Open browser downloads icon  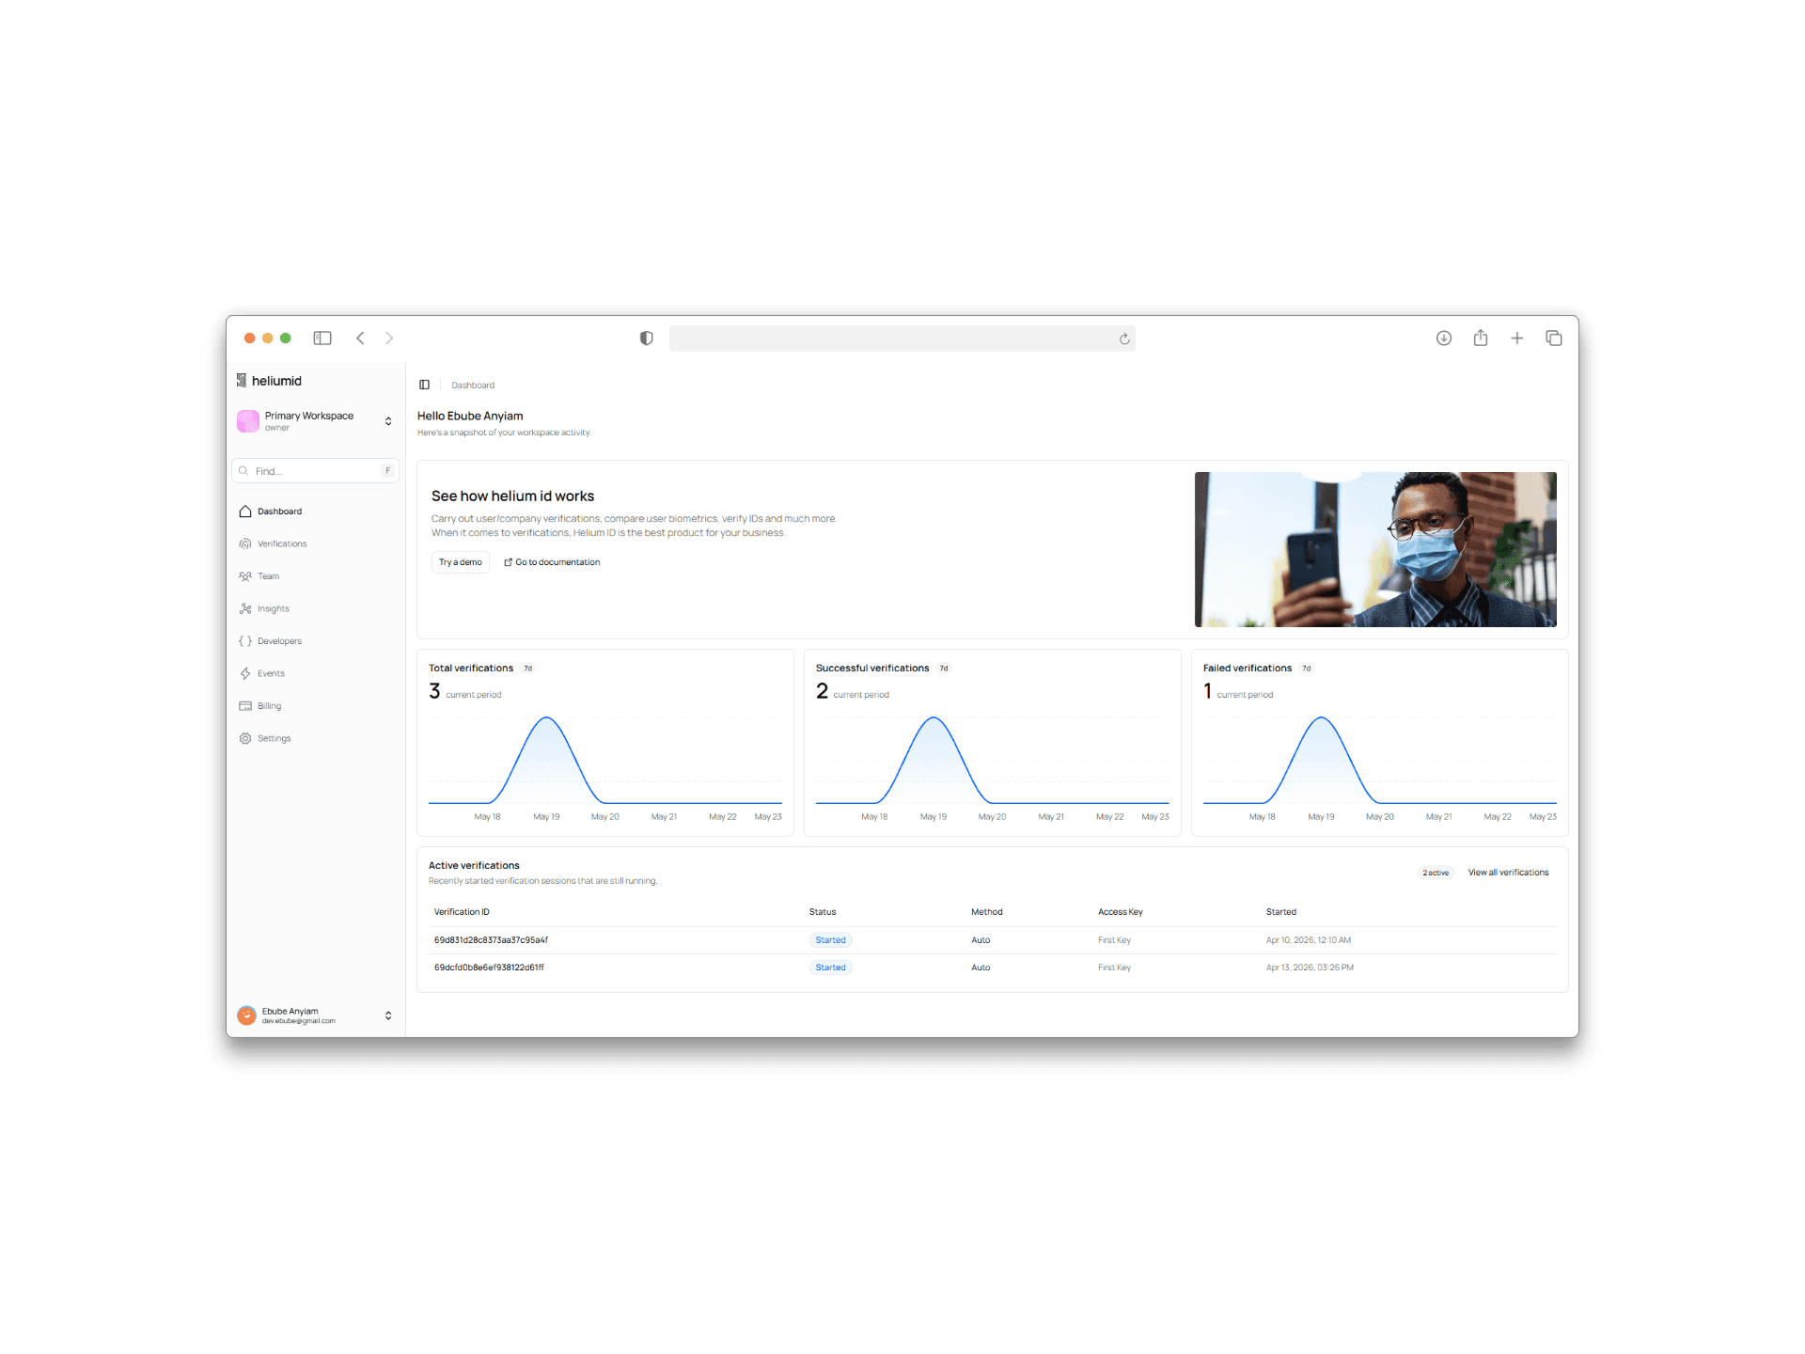coord(1444,338)
